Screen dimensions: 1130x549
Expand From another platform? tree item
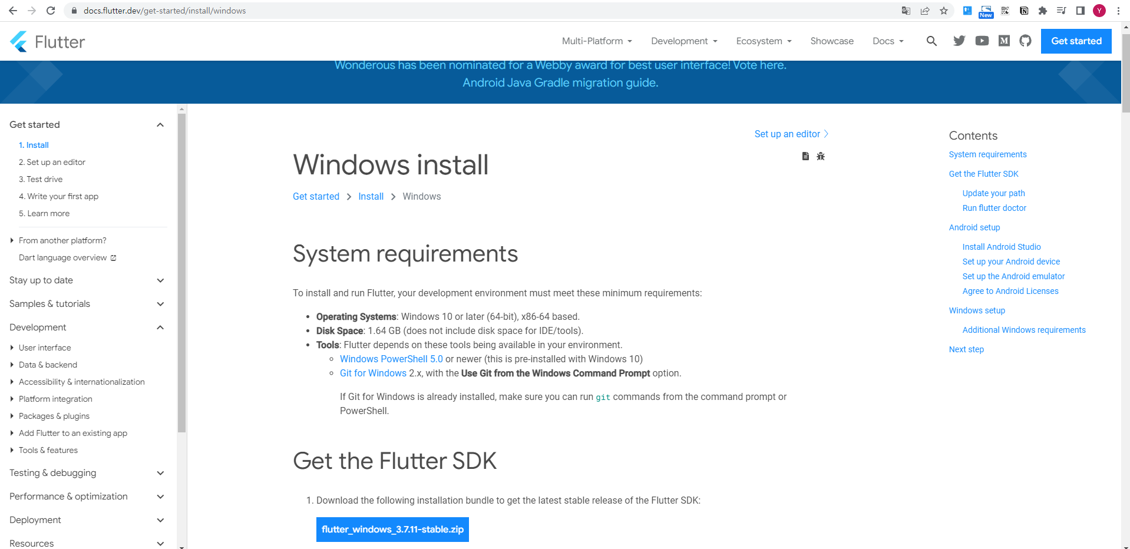pyautogui.click(x=58, y=240)
